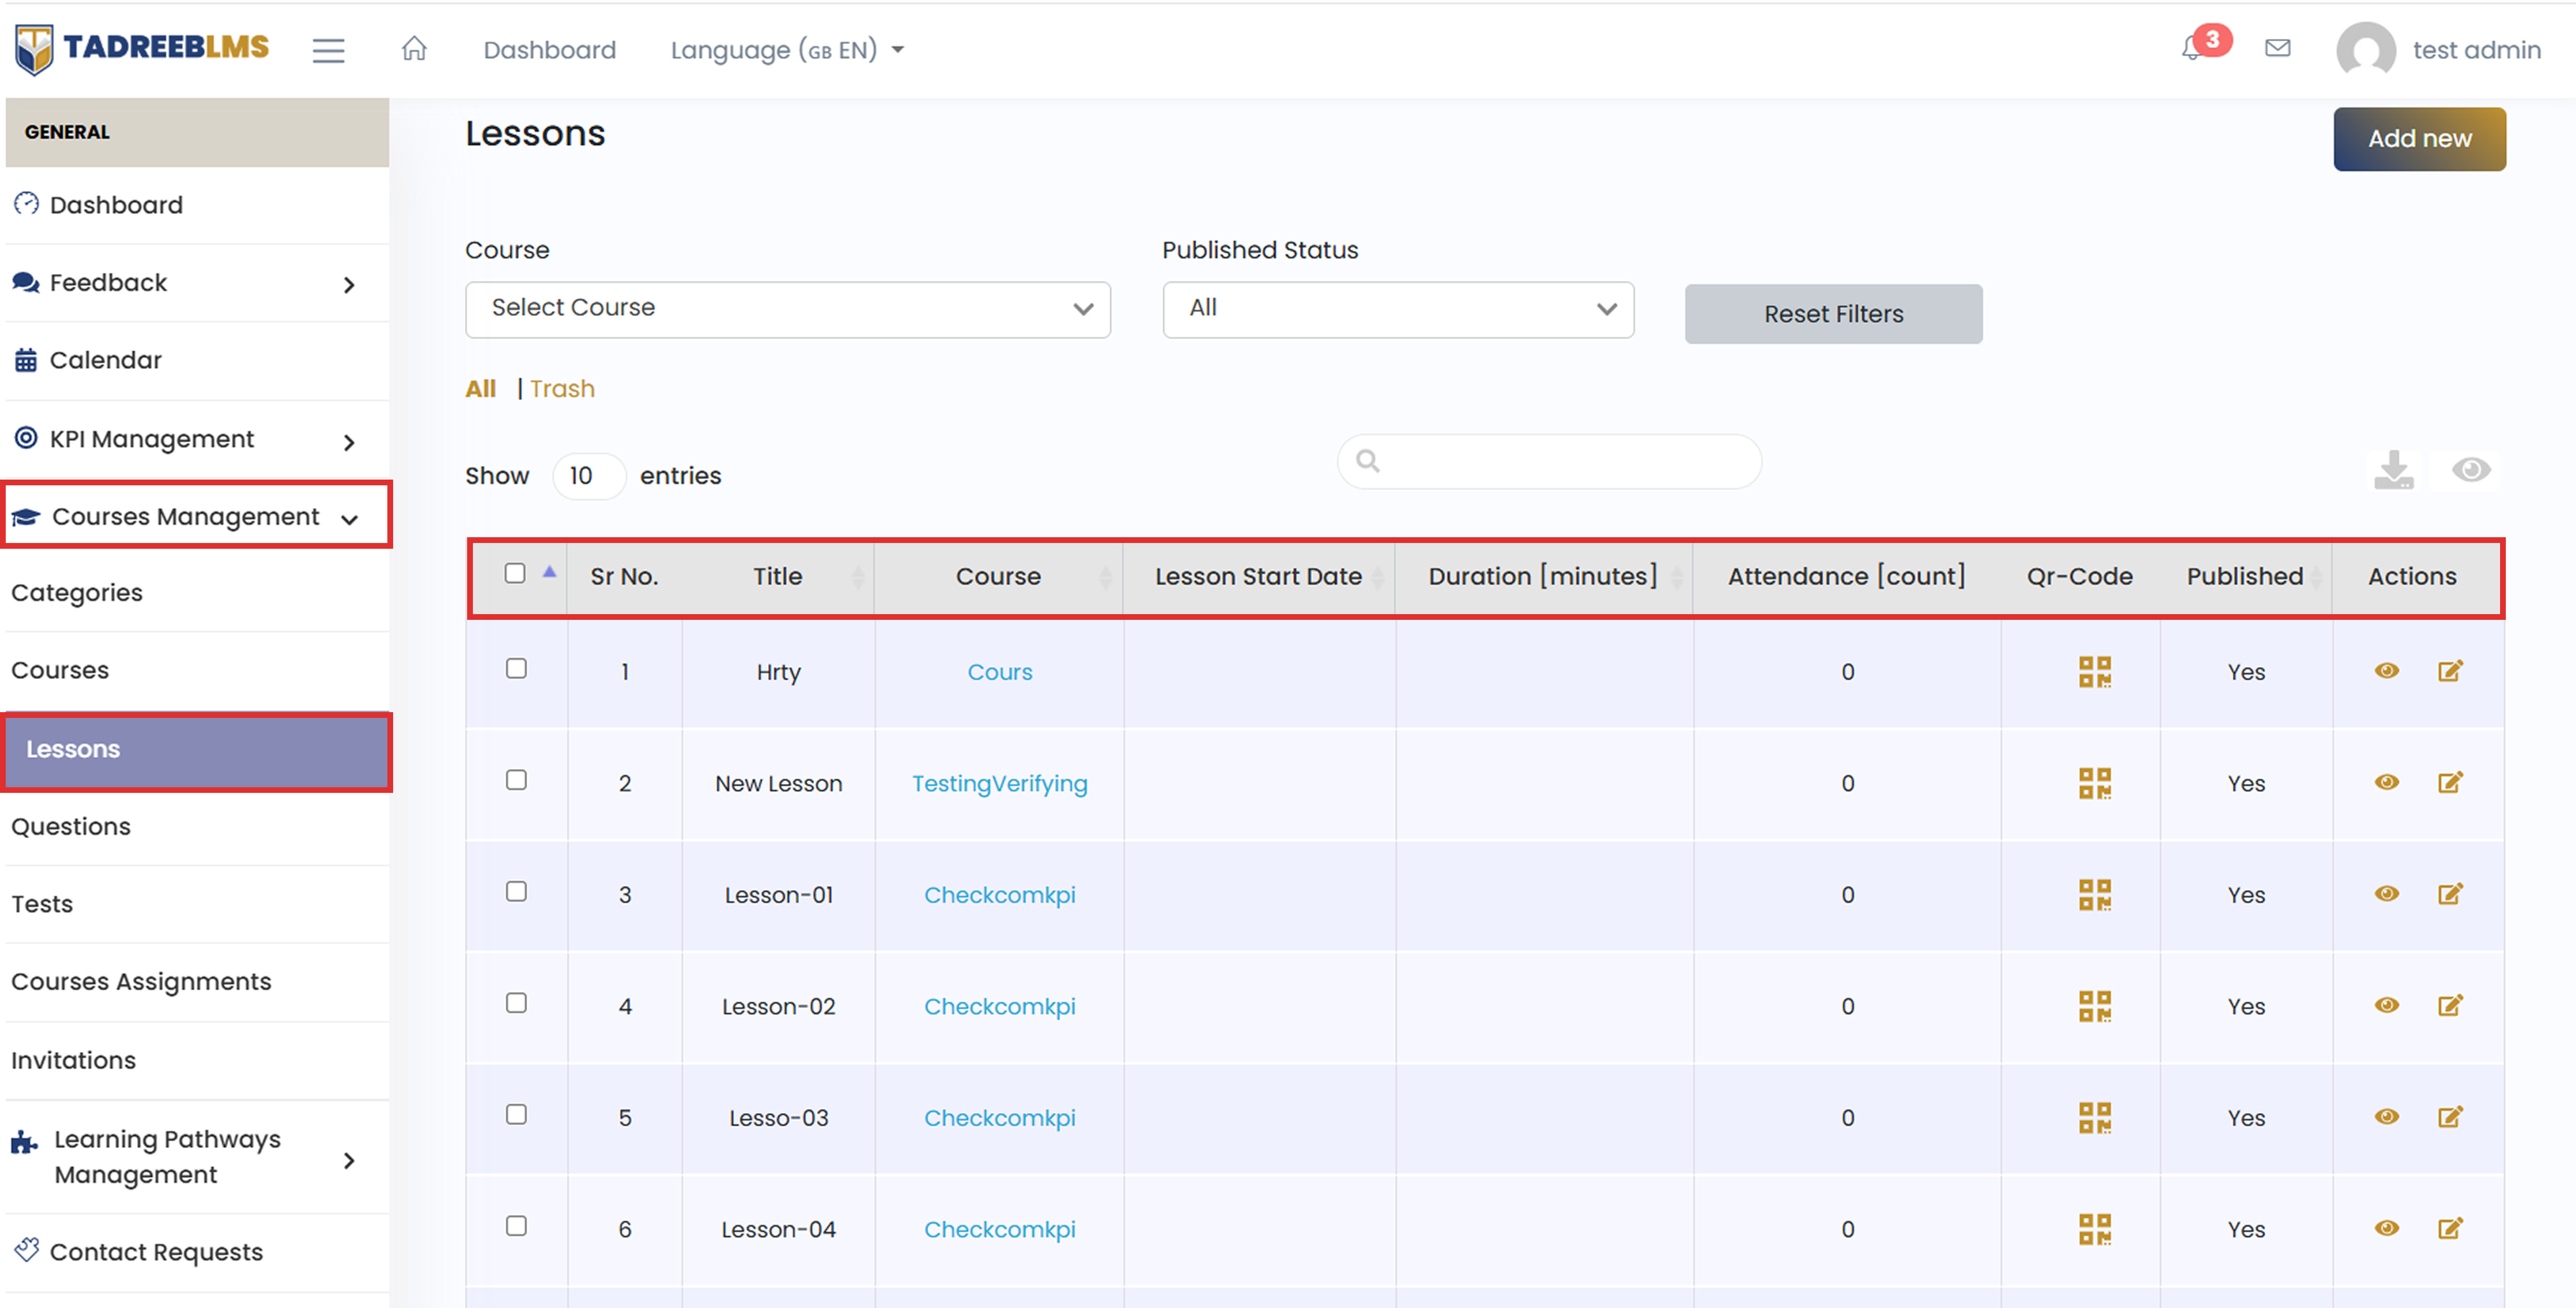
Task: Switch to the Trash view
Action: [562, 389]
